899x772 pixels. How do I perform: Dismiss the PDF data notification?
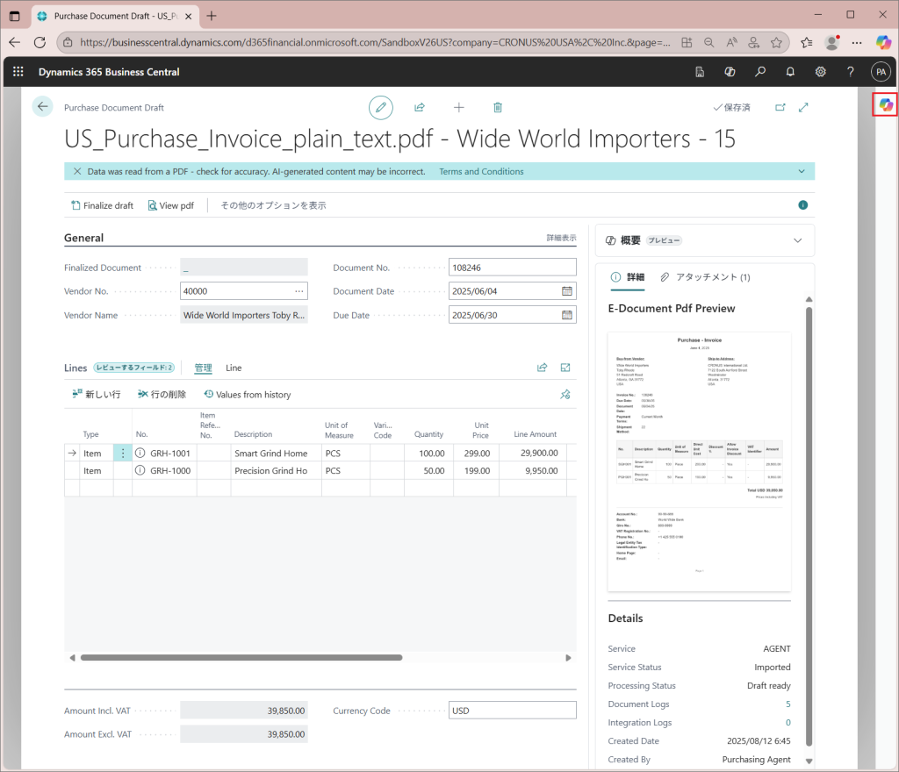(x=77, y=171)
